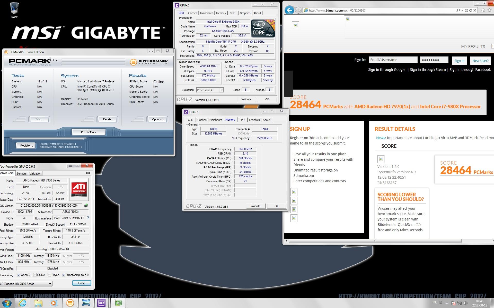Click horizontal scrollbar in browser
Screen dimensions: 494x308
375,241
